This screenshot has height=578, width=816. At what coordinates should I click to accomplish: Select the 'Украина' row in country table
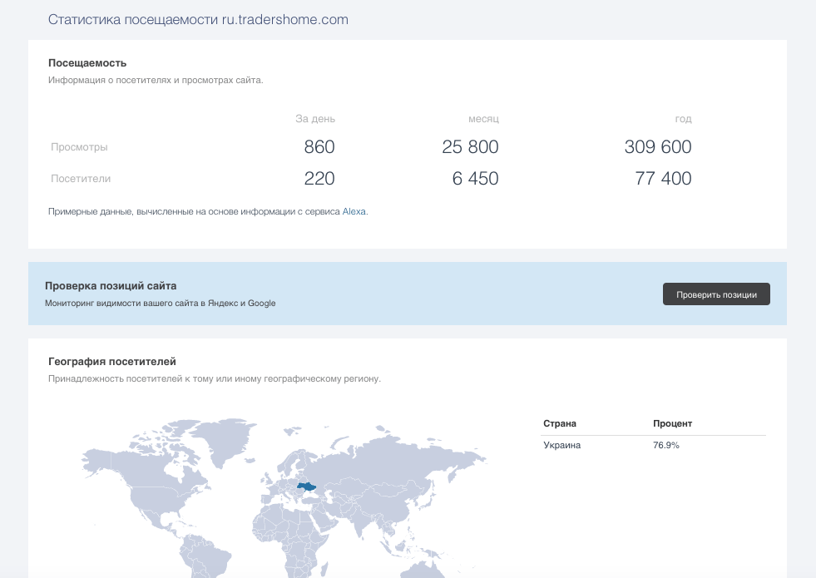[562, 445]
